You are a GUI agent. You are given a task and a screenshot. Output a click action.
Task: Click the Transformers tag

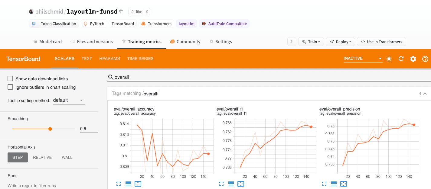[156, 24]
